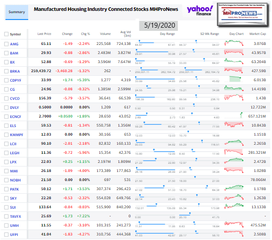Open the LEGH ticker link
Screen dimensions: 272x240
tap(15, 153)
